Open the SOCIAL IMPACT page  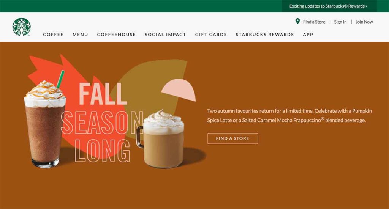point(166,35)
